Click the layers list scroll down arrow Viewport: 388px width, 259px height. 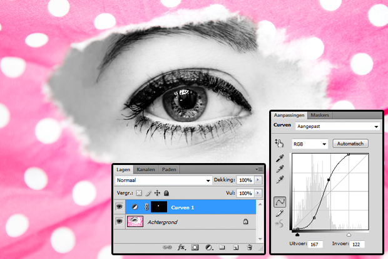[x=260, y=239]
